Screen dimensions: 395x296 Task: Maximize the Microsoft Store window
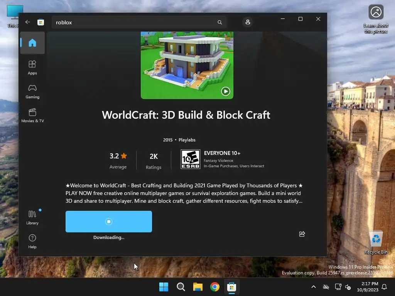(x=300, y=19)
